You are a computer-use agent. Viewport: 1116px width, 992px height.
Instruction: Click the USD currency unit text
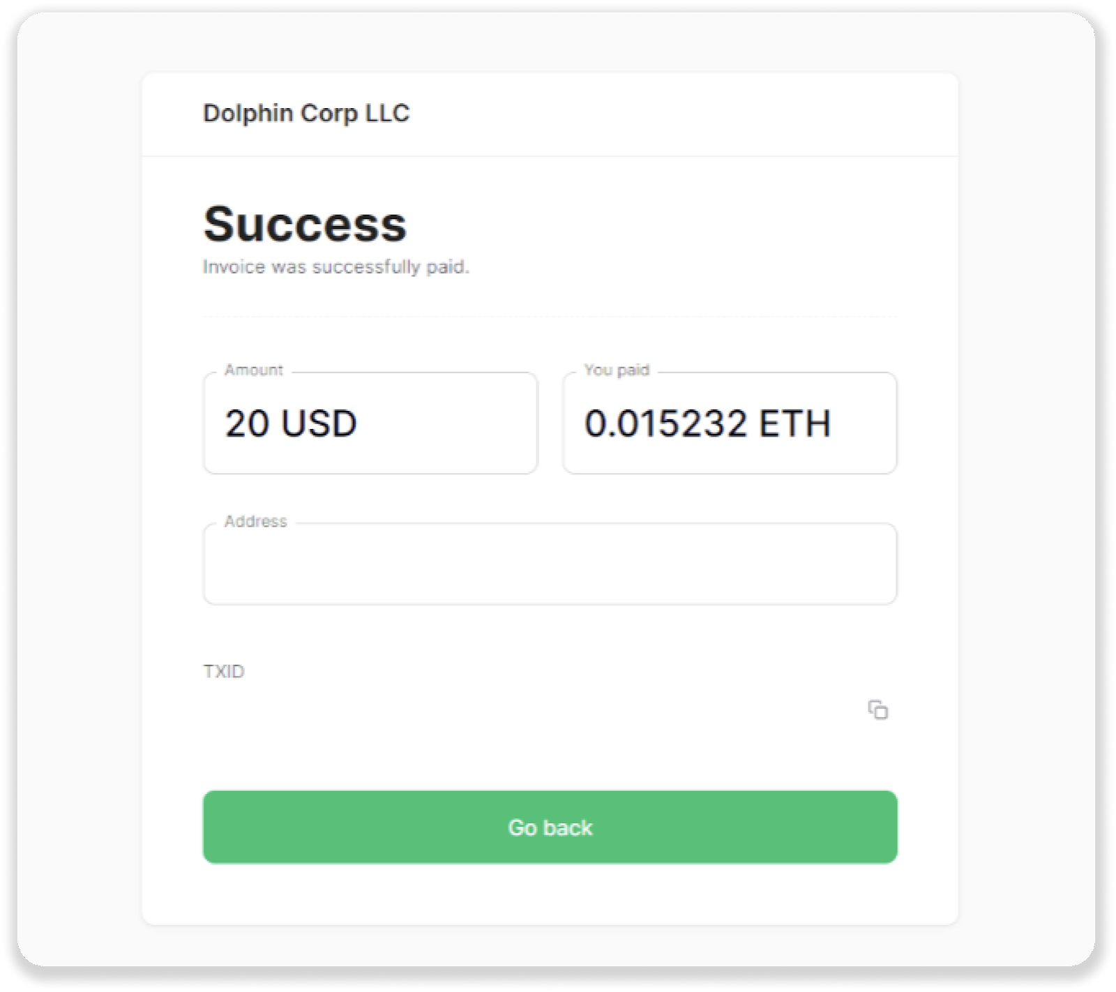pyautogui.click(x=319, y=423)
